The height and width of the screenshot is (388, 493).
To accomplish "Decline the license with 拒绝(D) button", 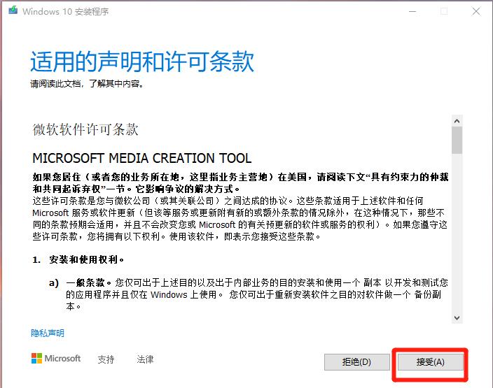I will coord(356,362).
